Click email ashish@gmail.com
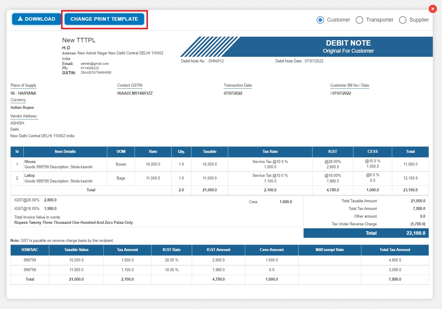Viewport: 442px width, 309px height. click(95, 64)
